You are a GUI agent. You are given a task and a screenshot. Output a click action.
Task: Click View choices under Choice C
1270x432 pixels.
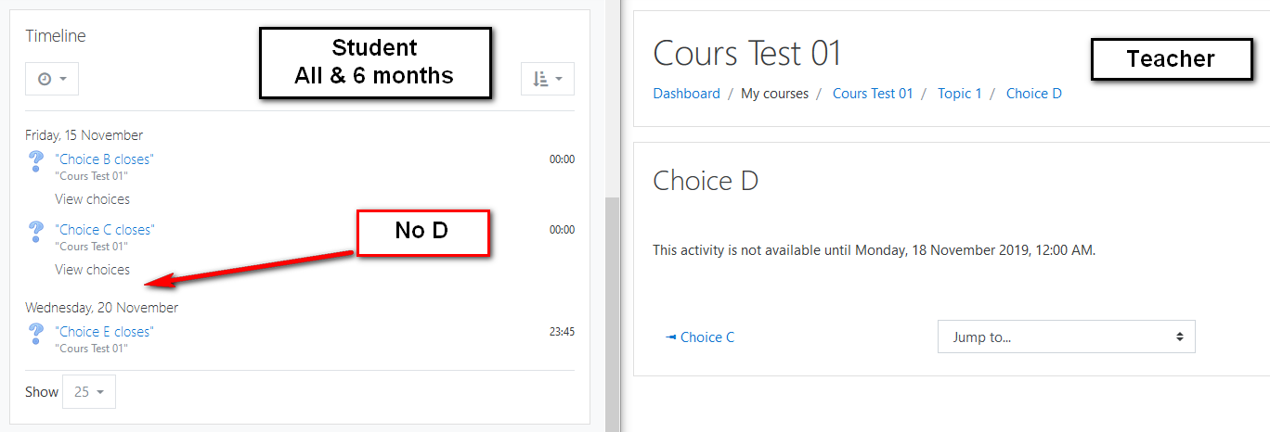[92, 270]
